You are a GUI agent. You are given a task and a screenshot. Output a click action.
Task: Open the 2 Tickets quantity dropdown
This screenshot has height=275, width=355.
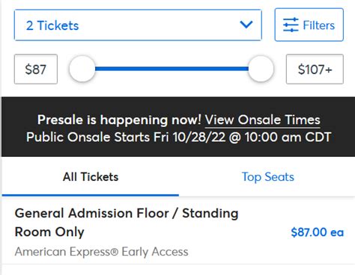coord(138,25)
